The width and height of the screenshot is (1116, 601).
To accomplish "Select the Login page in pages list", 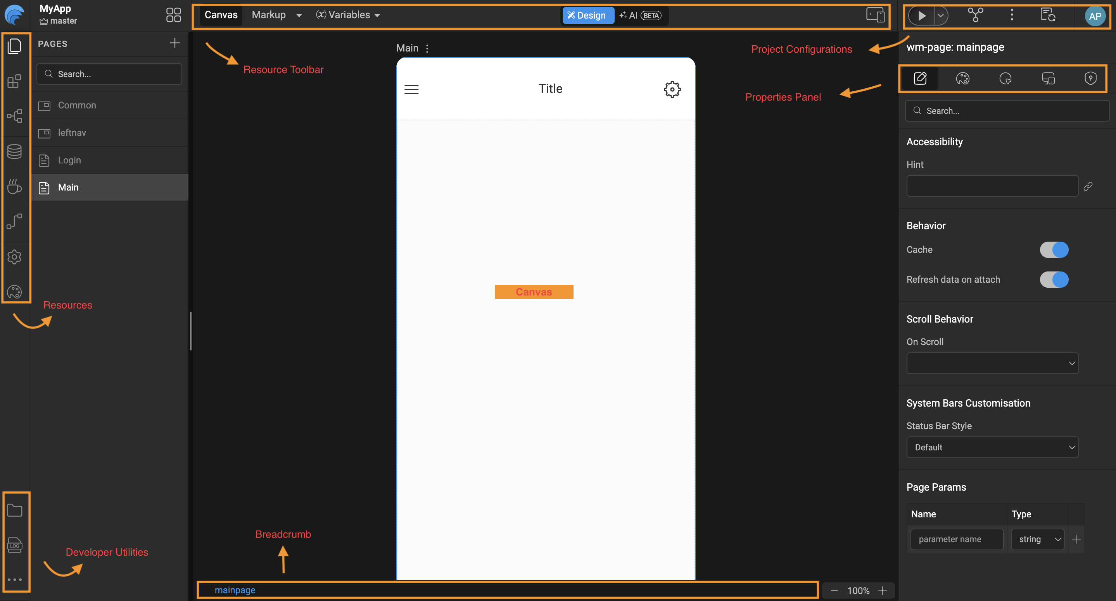I will [69, 160].
